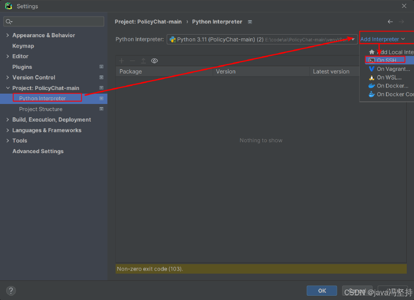Viewport: 414px width, 300px height.
Task: Click the search magnifier icon in settings
Action: point(9,22)
